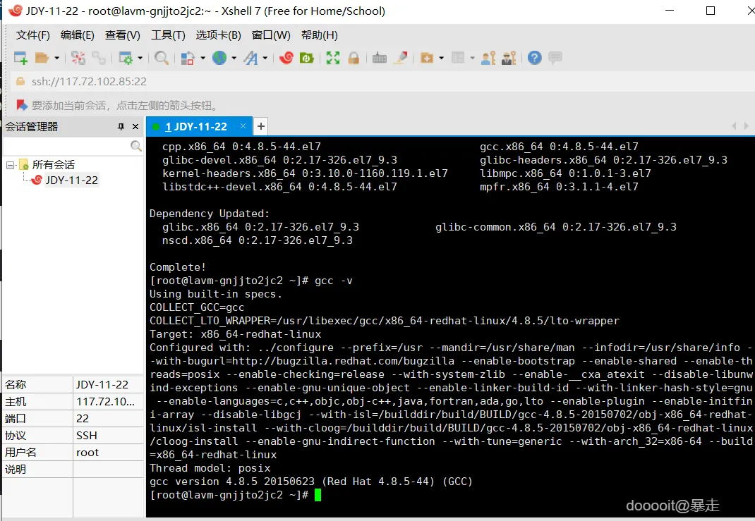The height and width of the screenshot is (521, 755).
Task: Click the red Xftp swirl toolbar icon
Action: (x=286, y=59)
